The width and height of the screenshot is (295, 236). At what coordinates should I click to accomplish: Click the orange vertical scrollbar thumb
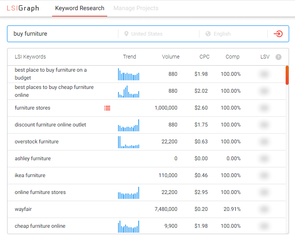click(x=287, y=75)
